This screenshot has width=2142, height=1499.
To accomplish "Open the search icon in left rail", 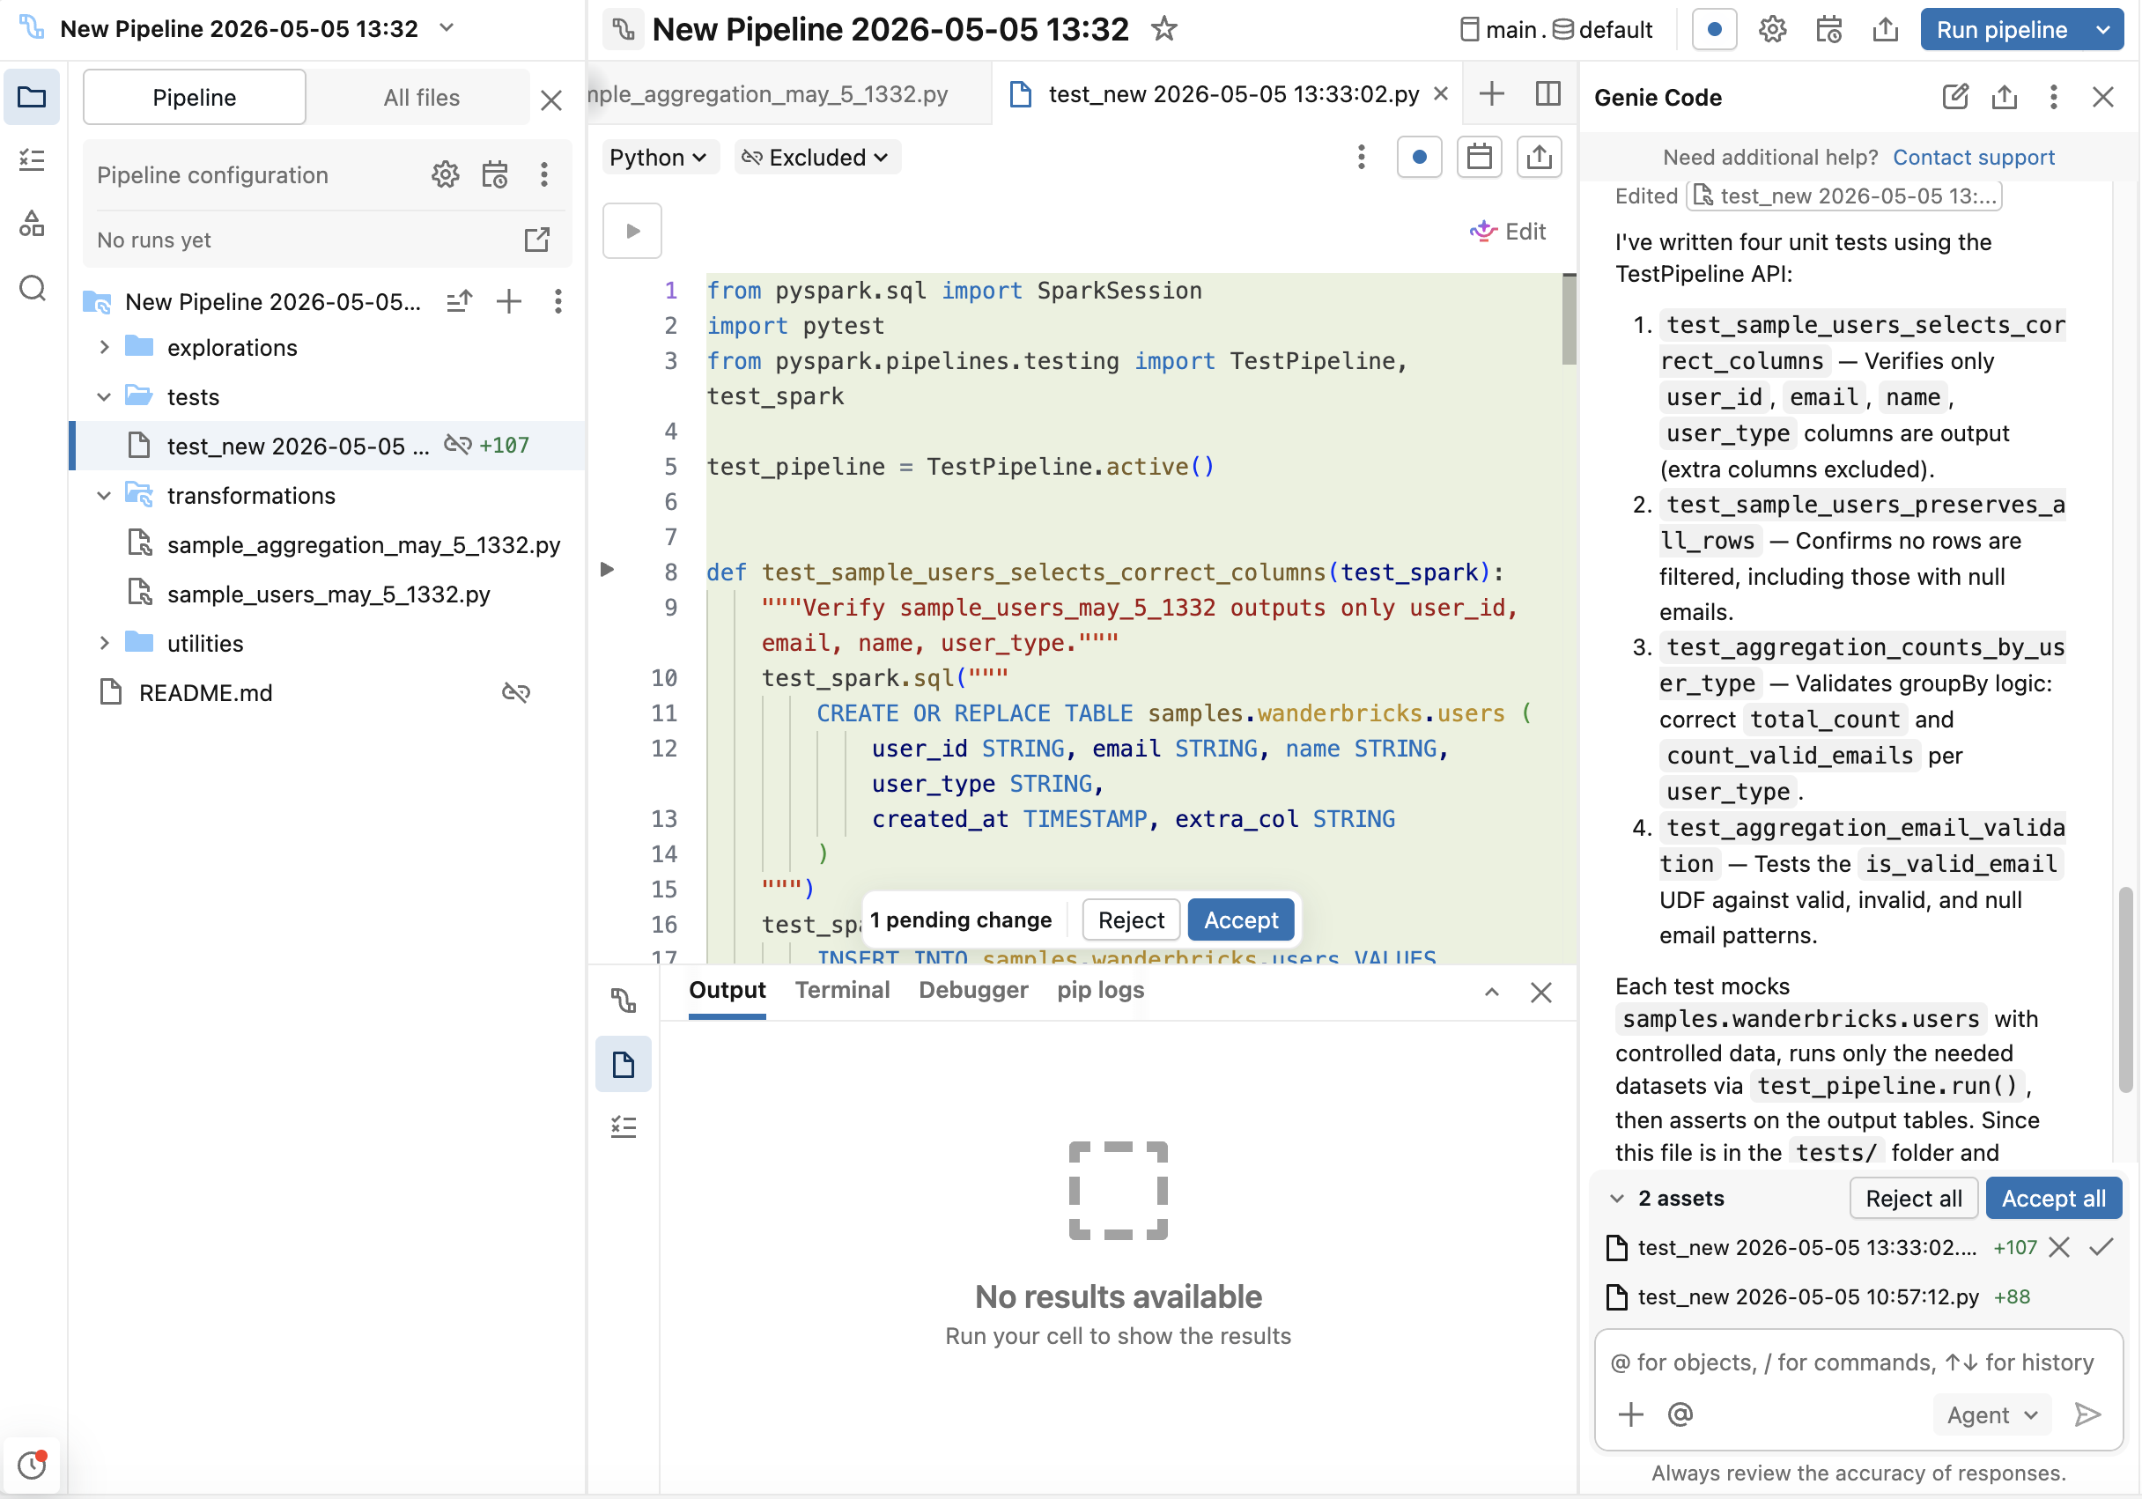I will [x=32, y=288].
